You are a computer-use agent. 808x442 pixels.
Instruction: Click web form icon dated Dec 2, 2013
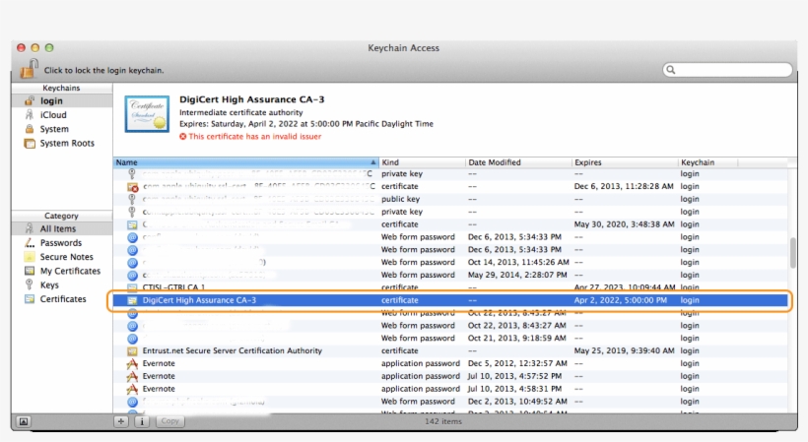pos(132,402)
